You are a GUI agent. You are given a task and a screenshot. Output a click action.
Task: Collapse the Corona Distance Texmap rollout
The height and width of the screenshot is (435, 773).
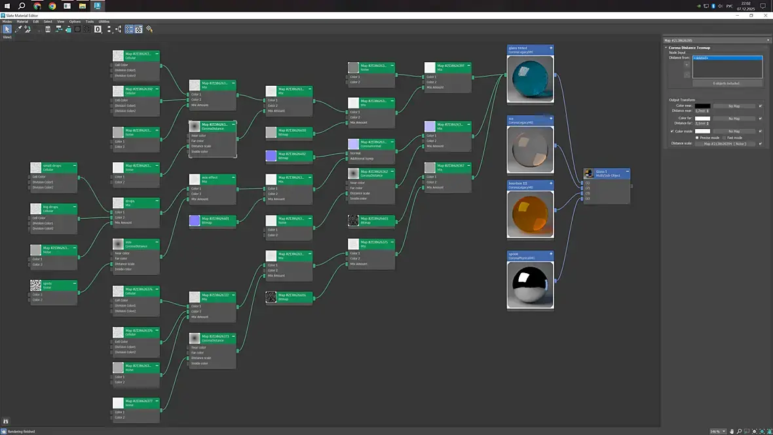point(666,48)
